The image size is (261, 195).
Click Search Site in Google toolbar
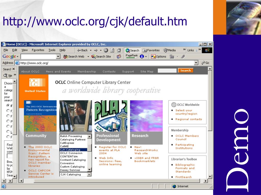(x=101, y=57)
